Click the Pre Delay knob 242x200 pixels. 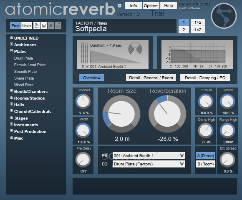point(83,160)
